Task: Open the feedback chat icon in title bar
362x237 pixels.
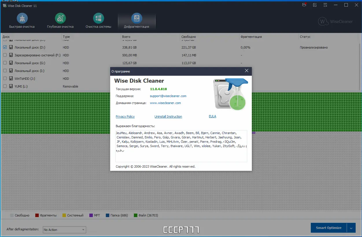Action: coord(304,5)
